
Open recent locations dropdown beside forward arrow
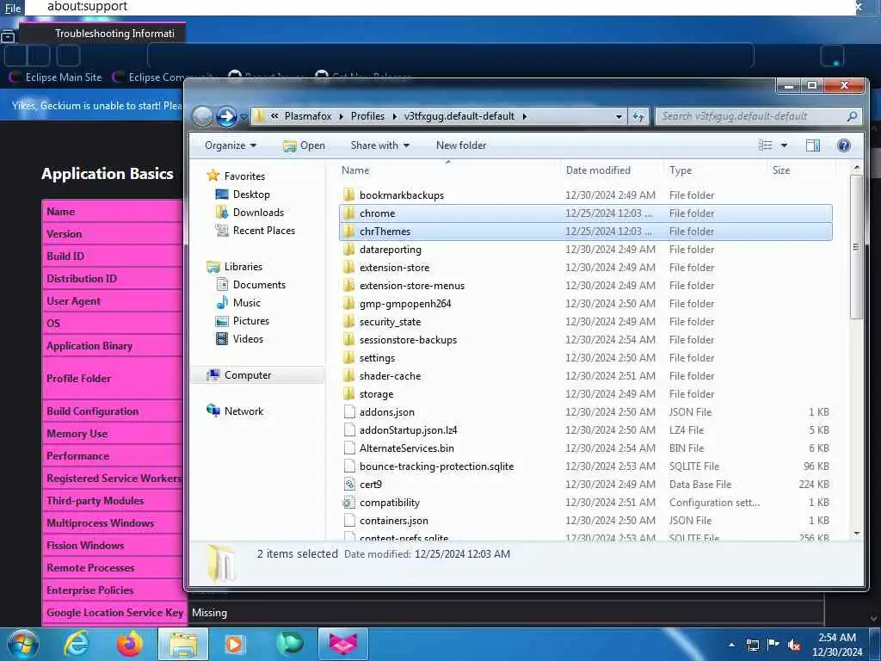(243, 117)
